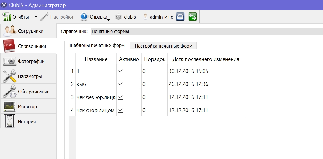
Task: Select row header number 1
Action: [72, 71]
